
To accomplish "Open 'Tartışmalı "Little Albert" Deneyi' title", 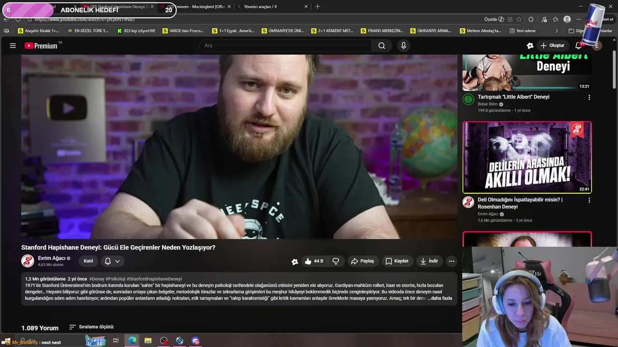I will (x=514, y=97).
